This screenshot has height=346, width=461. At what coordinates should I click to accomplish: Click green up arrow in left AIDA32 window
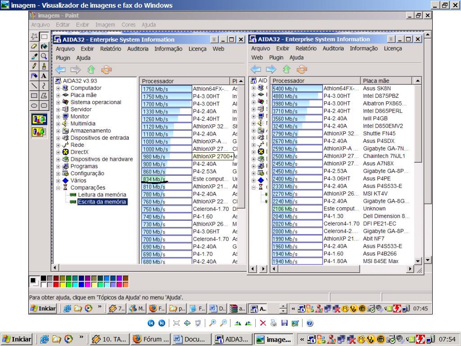[x=91, y=70]
